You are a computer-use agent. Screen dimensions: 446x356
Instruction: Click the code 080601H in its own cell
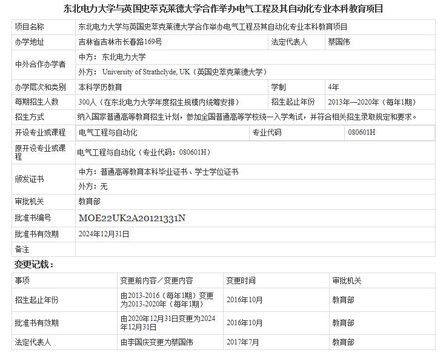coord(362,132)
